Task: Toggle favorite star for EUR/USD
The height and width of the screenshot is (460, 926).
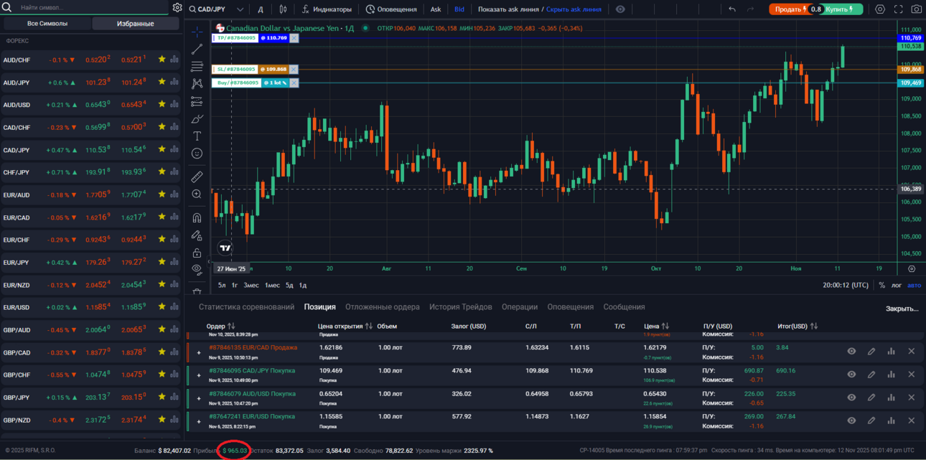Action: pos(162,307)
